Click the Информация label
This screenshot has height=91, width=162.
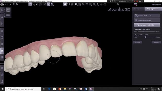pyautogui.click(x=156, y=4)
